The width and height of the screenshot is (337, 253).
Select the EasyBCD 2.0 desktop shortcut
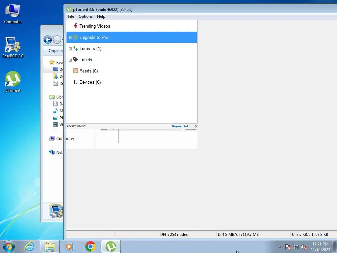(x=13, y=47)
